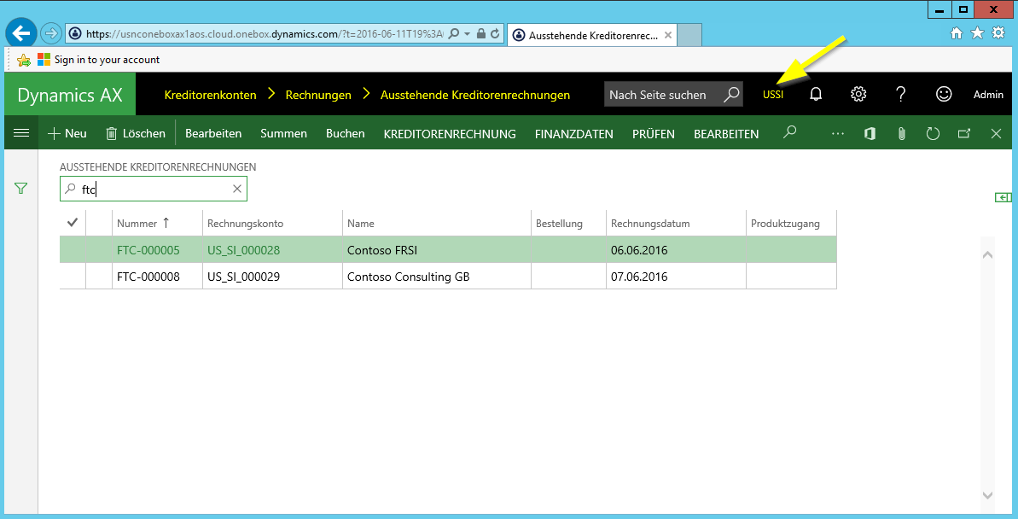This screenshot has height=519, width=1018.
Task: Tick the row checkbox for FTC-000008
Action: tap(73, 277)
